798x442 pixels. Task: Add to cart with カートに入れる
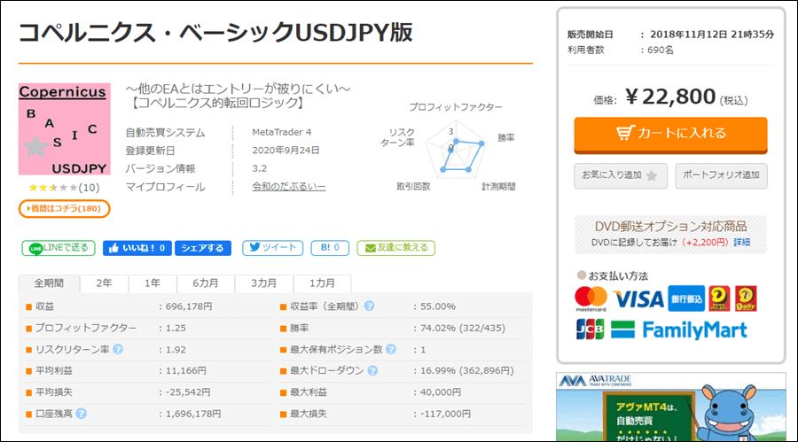(x=670, y=135)
